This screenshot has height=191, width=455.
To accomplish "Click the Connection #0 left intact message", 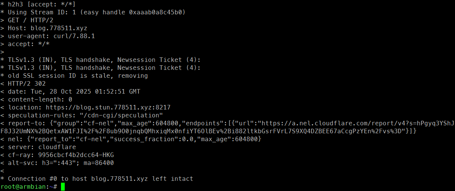I will [100, 179].
